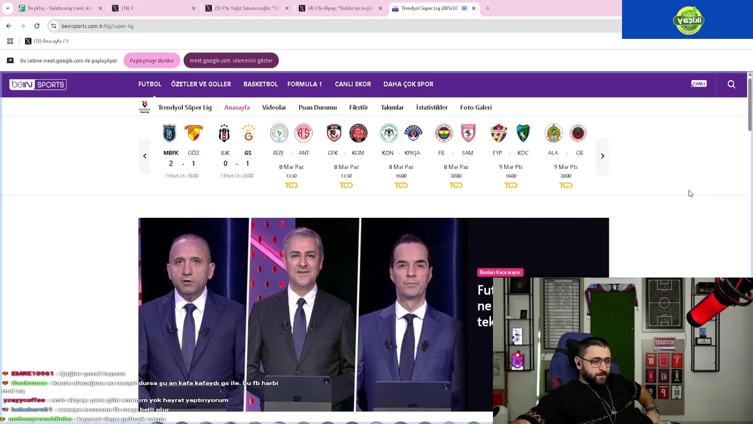Click the Kasımpaşa (KPAŞA) club crest
753x424 pixels.
413,133
